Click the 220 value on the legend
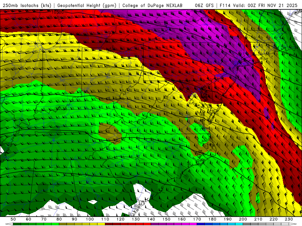Screen dimensions: 302x226 coord(273,219)
